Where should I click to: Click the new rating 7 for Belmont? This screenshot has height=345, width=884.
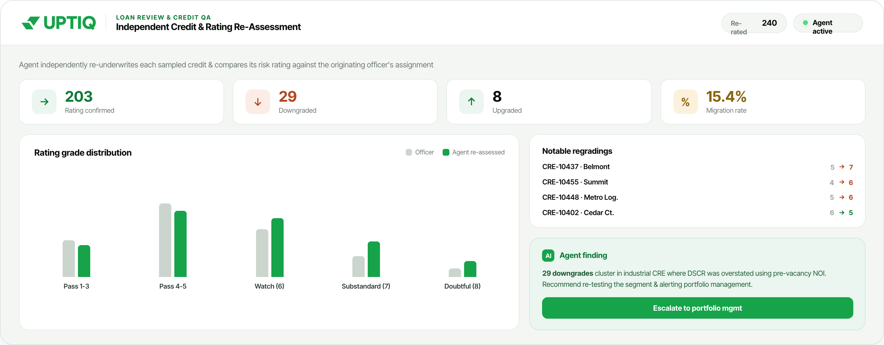tap(851, 167)
